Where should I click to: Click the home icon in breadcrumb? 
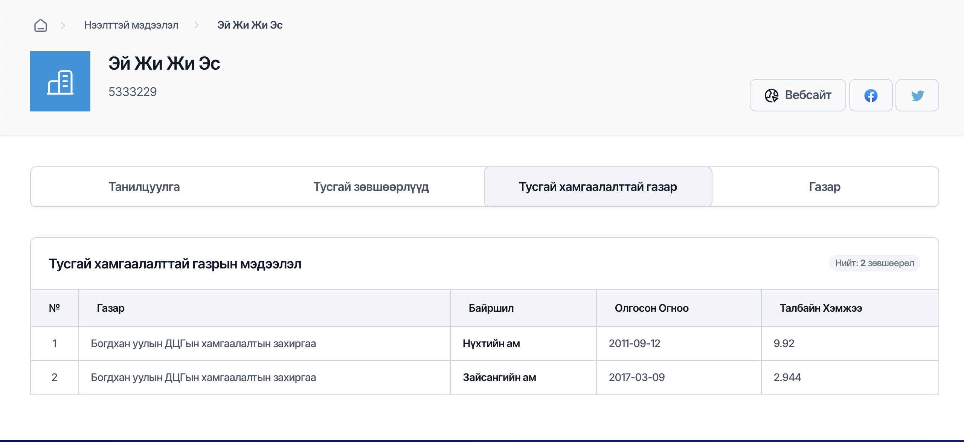(x=41, y=25)
